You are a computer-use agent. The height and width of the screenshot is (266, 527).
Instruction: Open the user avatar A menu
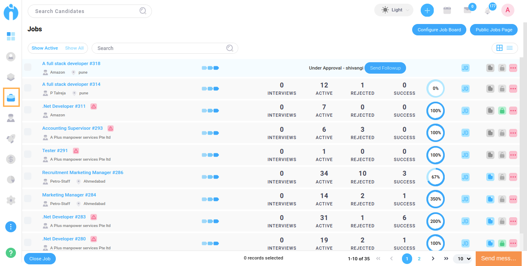coord(507,10)
